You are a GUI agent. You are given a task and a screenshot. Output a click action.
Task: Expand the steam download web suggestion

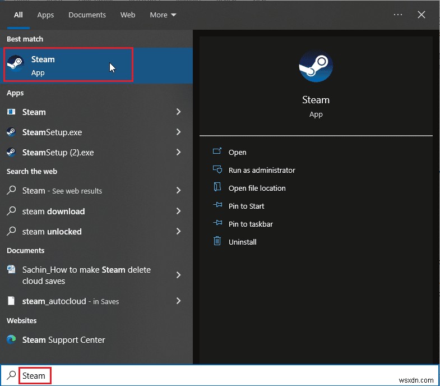click(x=178, y=212)
